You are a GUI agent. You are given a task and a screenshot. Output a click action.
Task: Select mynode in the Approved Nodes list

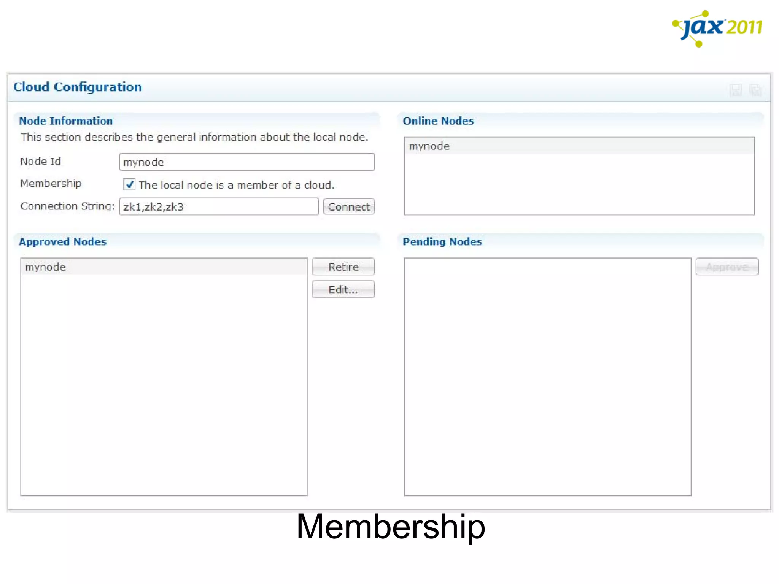click(164, 267)
